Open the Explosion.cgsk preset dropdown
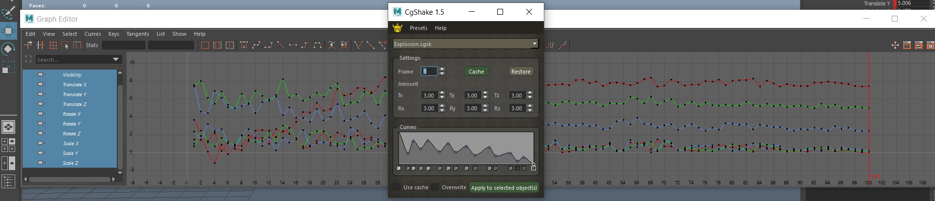The height and width of the screenshot is (201, 935). [534, 44]
